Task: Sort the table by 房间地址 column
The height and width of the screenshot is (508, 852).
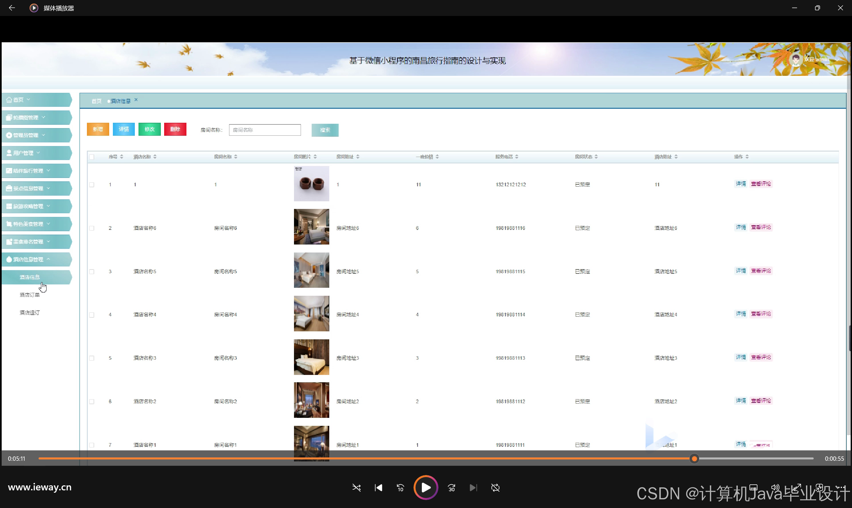Action: (358, 157)
